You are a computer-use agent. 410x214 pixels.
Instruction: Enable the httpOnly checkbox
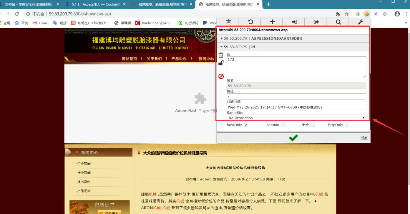click(x=347, y=125)
